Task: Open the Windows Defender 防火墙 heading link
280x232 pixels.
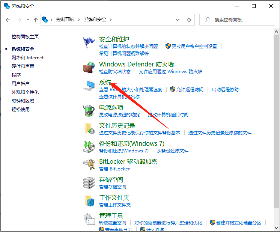Action: pos(136,64)
